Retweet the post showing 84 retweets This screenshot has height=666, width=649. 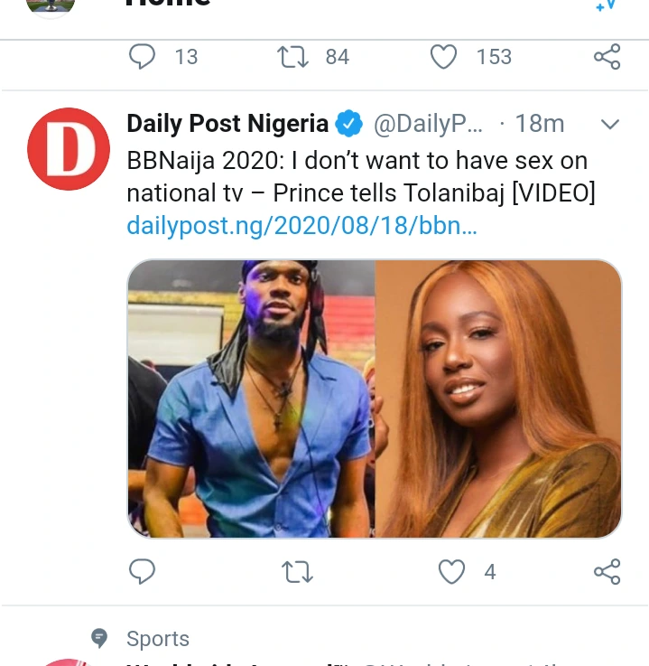coord(293,57)
